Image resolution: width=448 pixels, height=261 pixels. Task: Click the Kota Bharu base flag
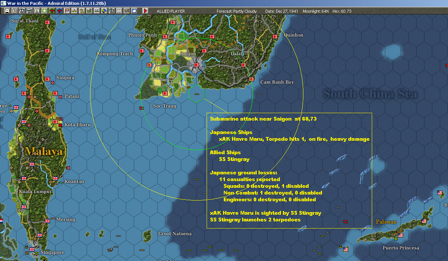pyautogui.click(x=55, y=122)
